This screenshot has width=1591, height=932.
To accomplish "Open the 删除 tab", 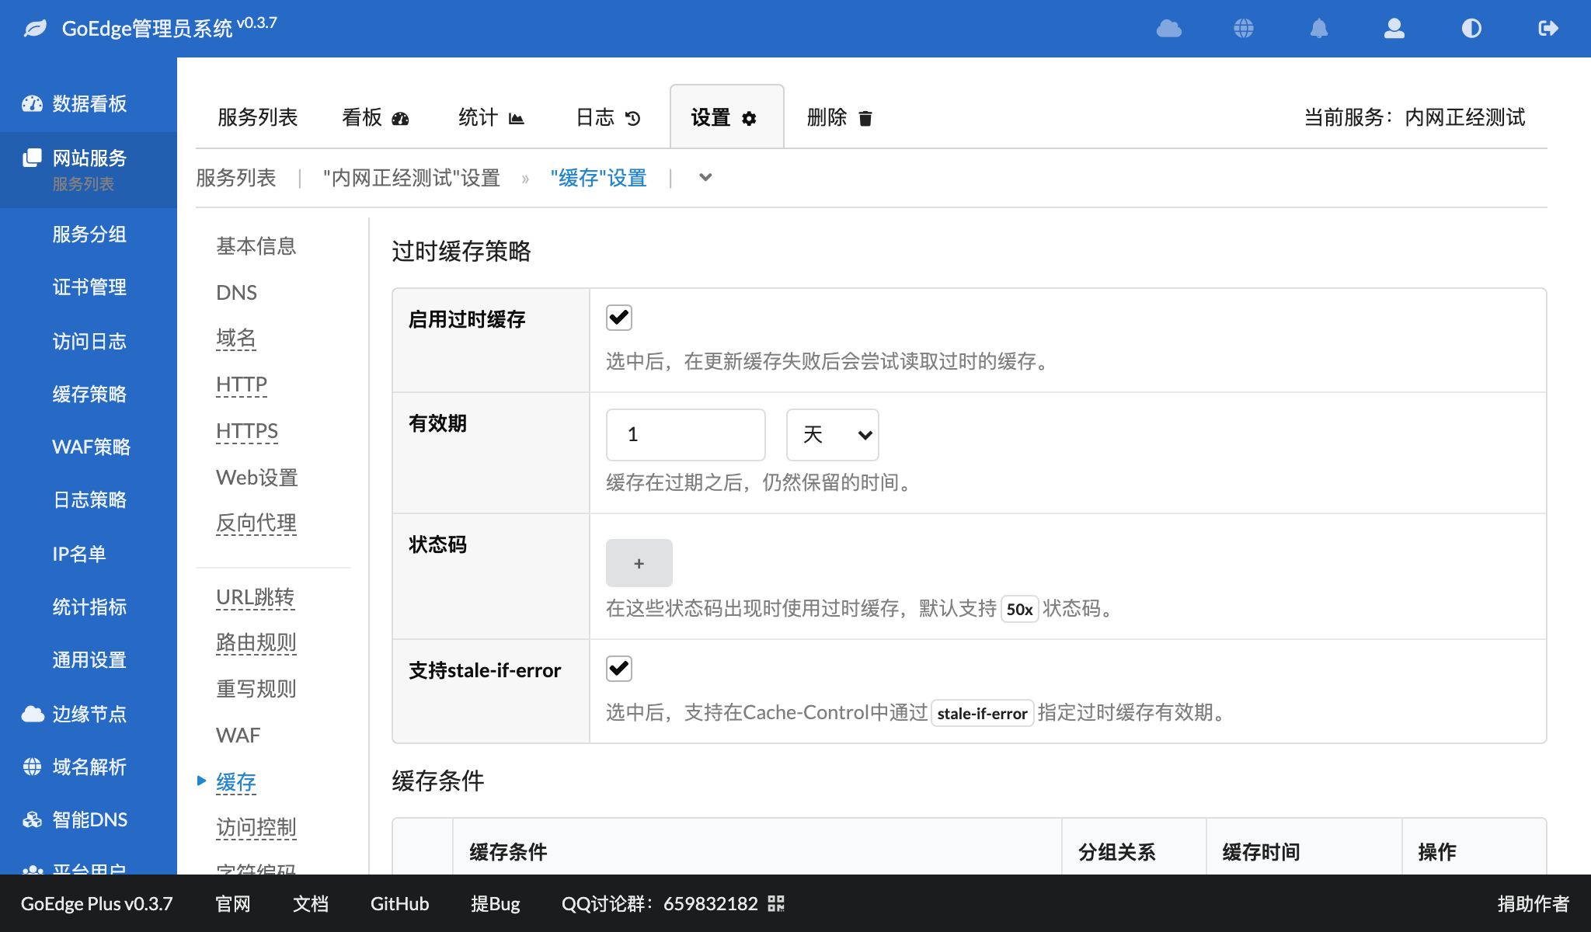I will coord(840,117).
